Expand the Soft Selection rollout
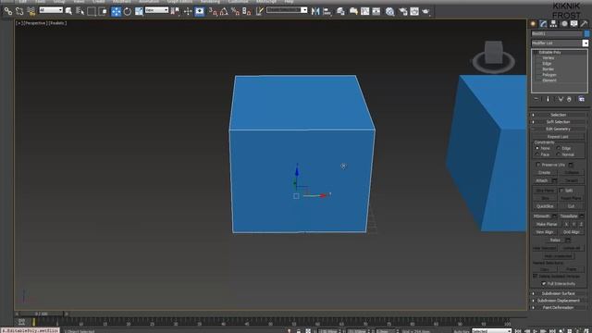This screenshot has width=592, height=333. [558, 122]
